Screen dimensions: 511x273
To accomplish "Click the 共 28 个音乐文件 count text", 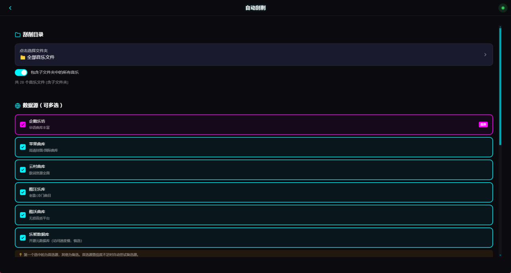I will coord(42,82).
